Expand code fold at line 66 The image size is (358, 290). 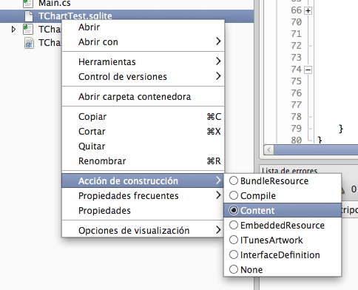coord(308,11)
